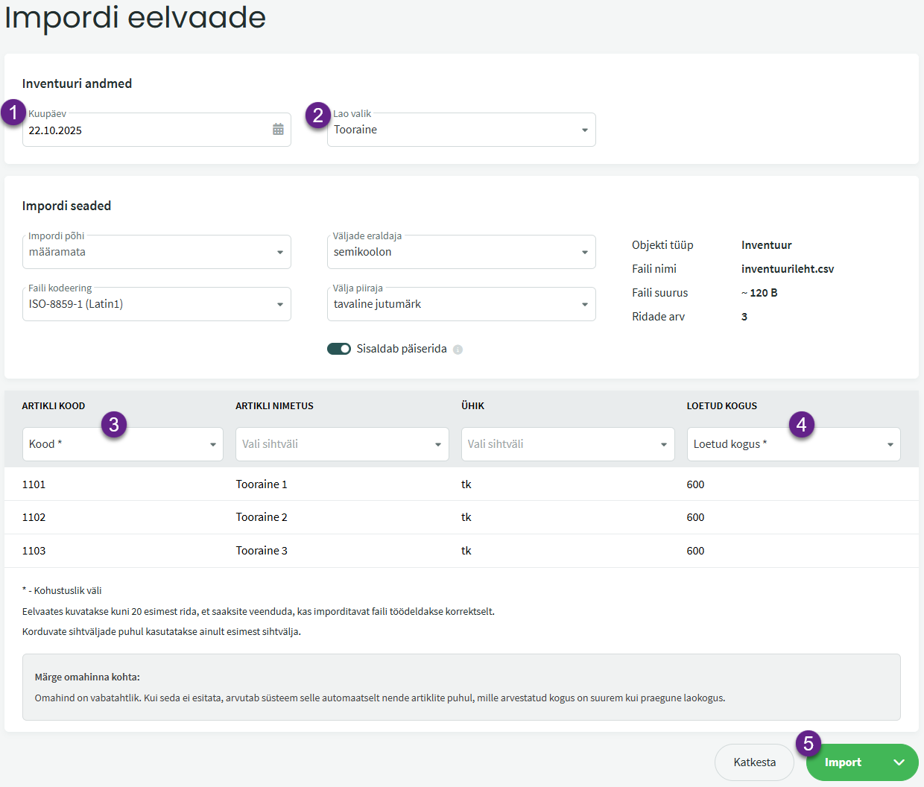Viewport: 924px width, 787px height.
Task: Open the Lao valik dropdown
Action: click(461, 130)
